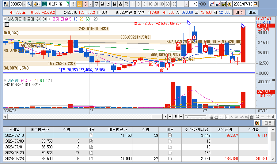Play chart replay forward

click(165, 117)
